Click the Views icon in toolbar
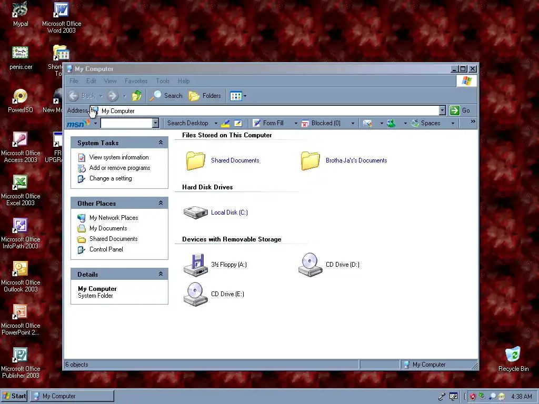Image resolution: width=539 pixels, height=404 pixels. click(x=236, y=96)
